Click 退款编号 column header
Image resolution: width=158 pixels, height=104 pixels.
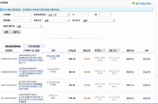(9, 50)
